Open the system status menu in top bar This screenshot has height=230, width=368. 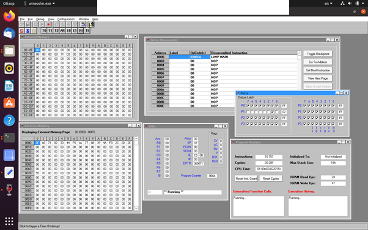tap(353, 4)
